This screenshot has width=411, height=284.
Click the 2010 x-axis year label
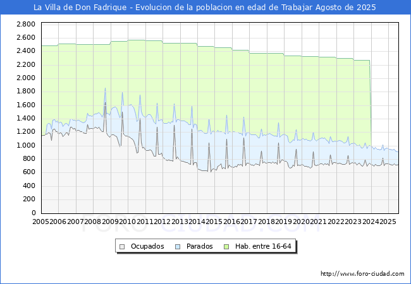[x=127, y=222]
